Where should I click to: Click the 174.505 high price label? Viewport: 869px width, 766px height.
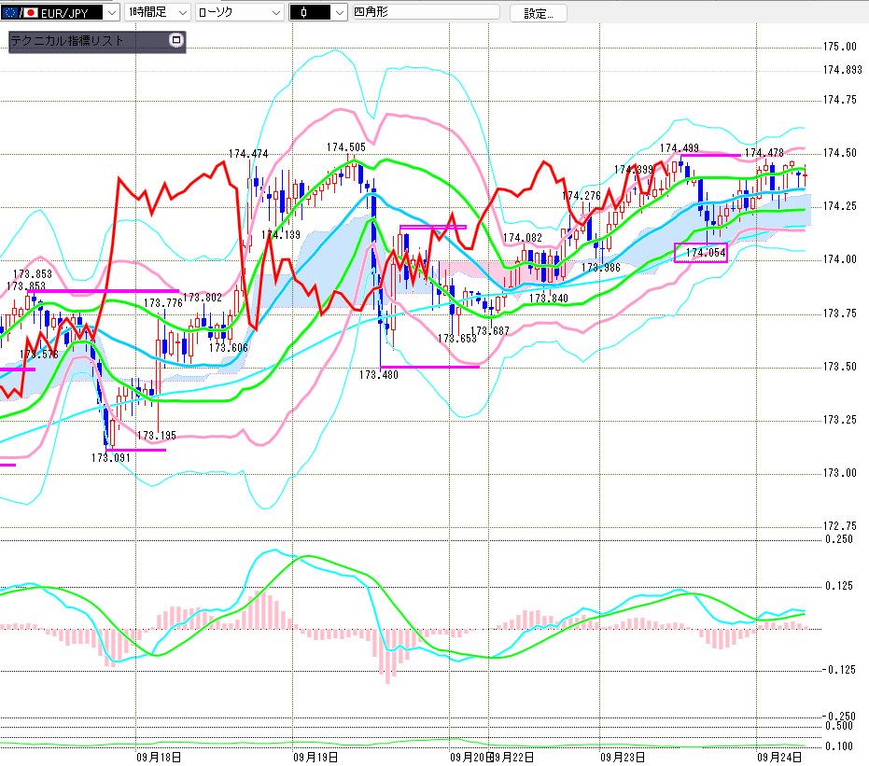coord(345,146)
